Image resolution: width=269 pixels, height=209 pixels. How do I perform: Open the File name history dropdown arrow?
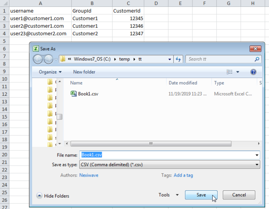257,155
